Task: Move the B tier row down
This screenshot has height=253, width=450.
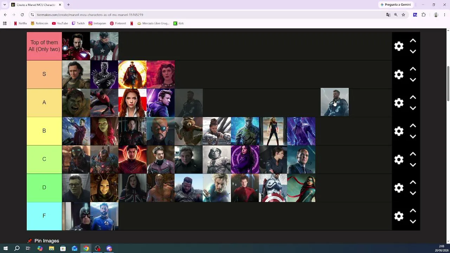Action: [x=413, y=136]
